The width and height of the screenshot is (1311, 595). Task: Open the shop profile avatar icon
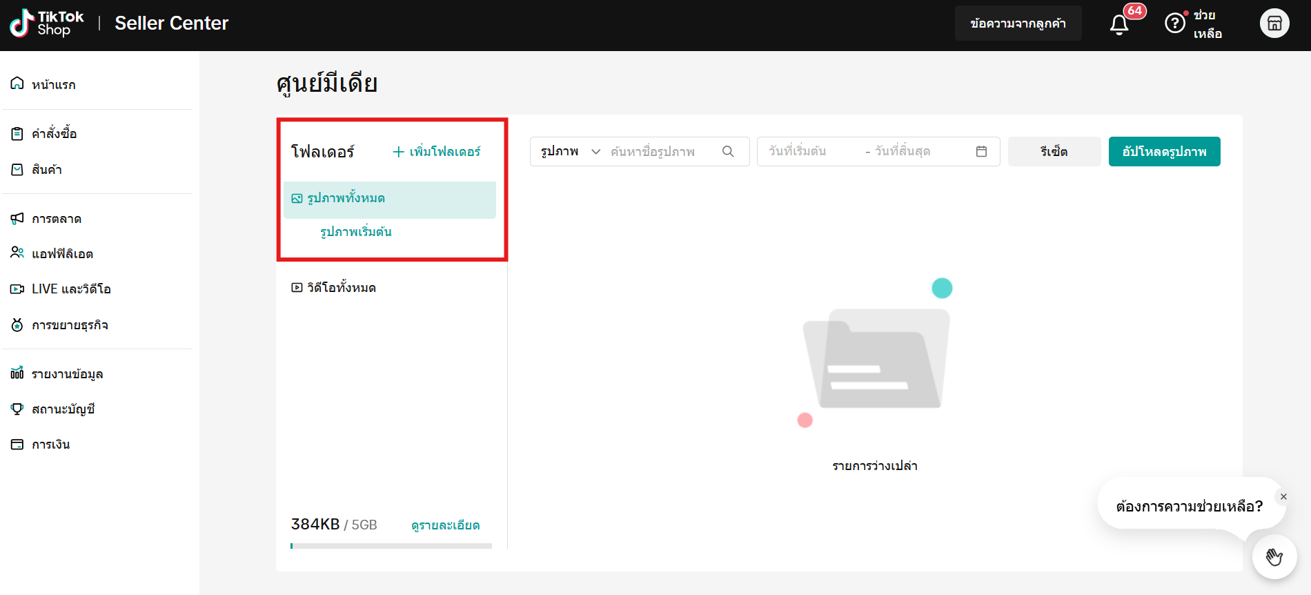coord(1274,23)
